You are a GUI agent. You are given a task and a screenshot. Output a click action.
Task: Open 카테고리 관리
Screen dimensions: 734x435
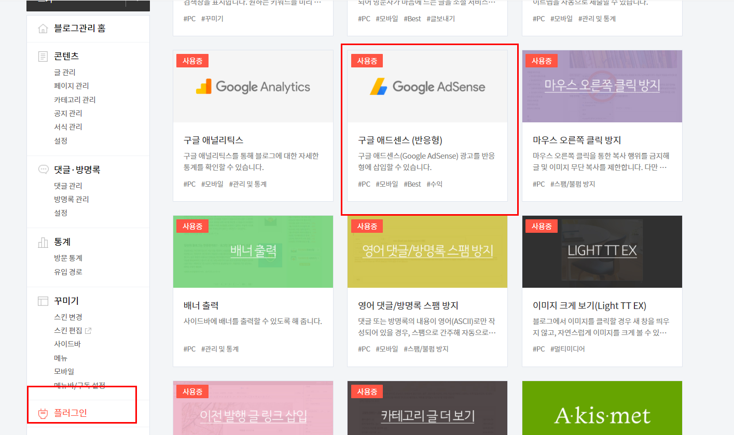point(75,100)
